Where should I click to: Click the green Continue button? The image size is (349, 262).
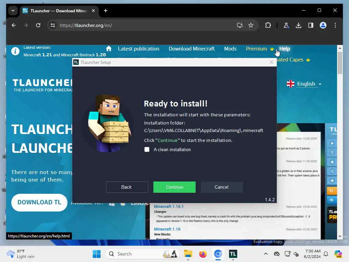pyautogui.click(x=174, y=187)
